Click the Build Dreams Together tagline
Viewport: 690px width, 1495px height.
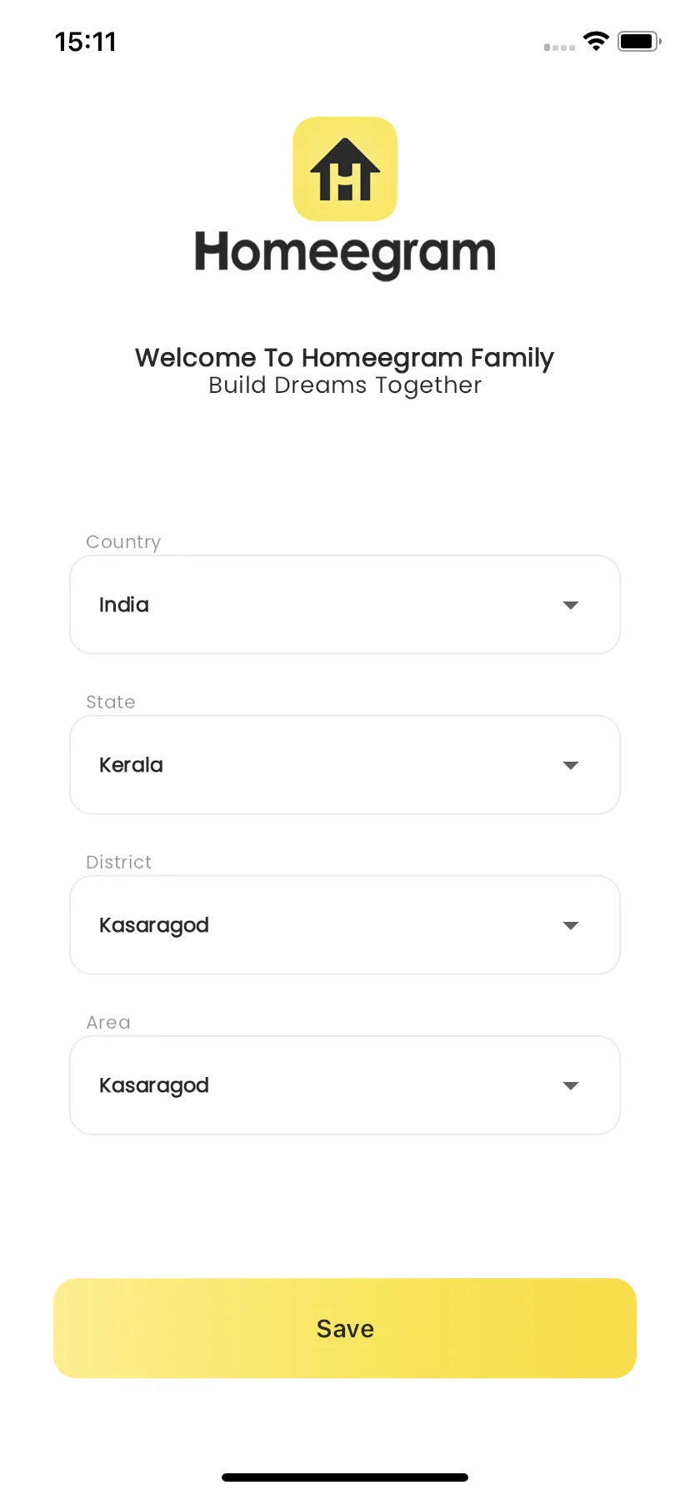(345, 385)
